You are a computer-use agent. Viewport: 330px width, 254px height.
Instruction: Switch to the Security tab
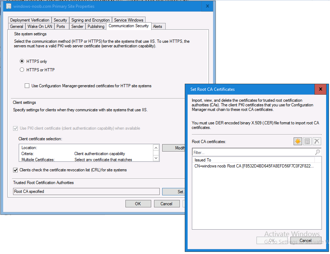[60, 20]
